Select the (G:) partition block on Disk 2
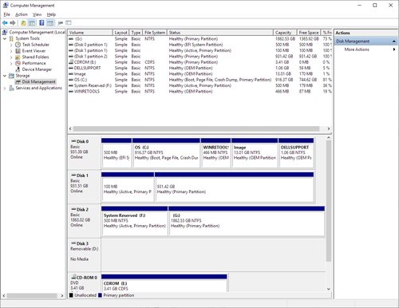 tap(247, 221)
